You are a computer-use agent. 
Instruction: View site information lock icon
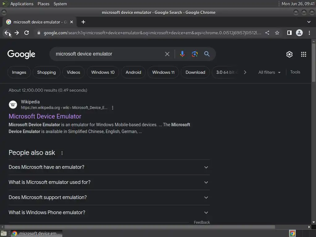point(39,33)
